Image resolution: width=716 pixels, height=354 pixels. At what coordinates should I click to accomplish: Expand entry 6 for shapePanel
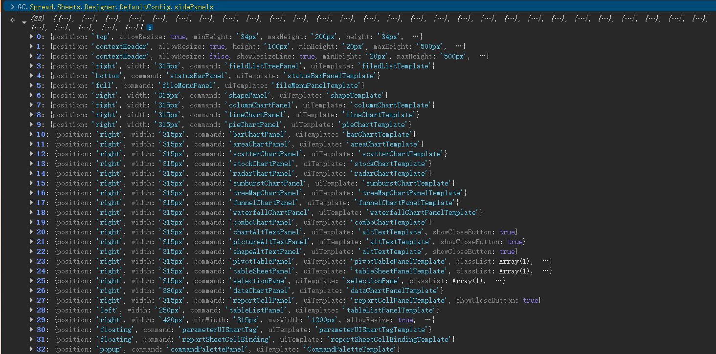(x=32, y=95)
